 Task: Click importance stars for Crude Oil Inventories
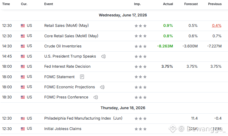pos(140,47)
